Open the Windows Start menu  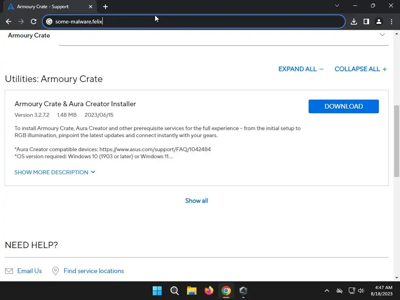pos(157,291)
